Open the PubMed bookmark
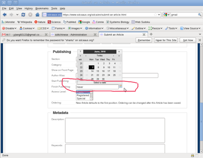The height and width of the screenshot is (158, 203). tap(69, 22)
